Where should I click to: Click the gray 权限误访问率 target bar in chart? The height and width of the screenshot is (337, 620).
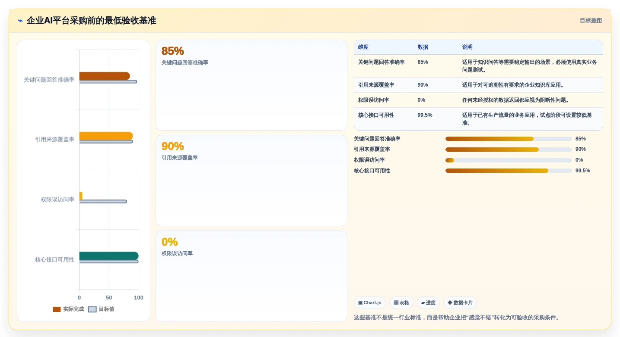click(x=103, y=201)
